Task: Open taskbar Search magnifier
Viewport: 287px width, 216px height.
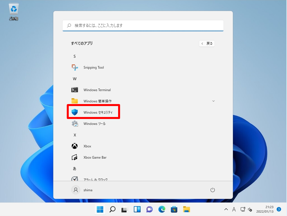Action: coord(112,210)
